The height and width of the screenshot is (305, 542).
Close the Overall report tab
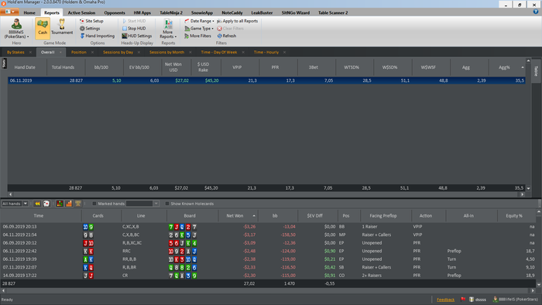60,52
